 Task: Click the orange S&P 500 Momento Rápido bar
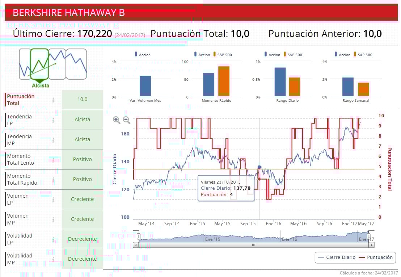tap(224, 81)
